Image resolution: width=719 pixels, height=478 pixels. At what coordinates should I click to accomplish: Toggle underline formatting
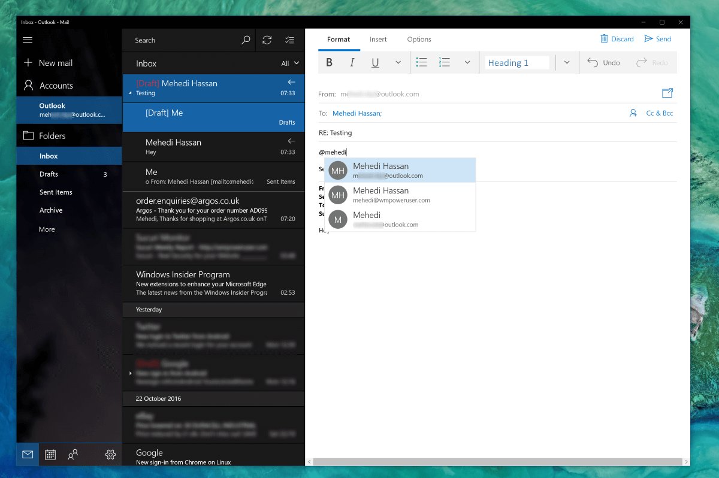[375, 62]
